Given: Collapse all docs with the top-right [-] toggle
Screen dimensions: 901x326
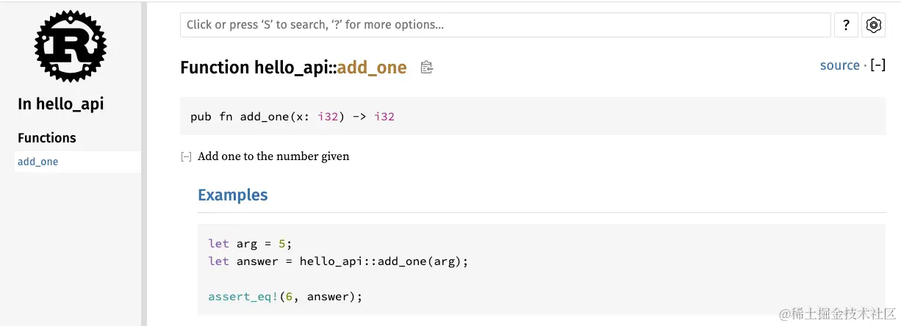Looking at the screenshot, I should click(877, 65).
